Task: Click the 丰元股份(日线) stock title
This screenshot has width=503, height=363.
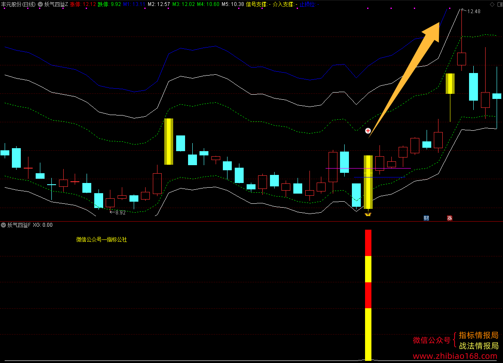Action: click(x=18, y=4)
